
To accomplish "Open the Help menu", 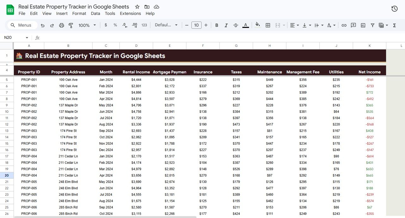I will point(150,13).
